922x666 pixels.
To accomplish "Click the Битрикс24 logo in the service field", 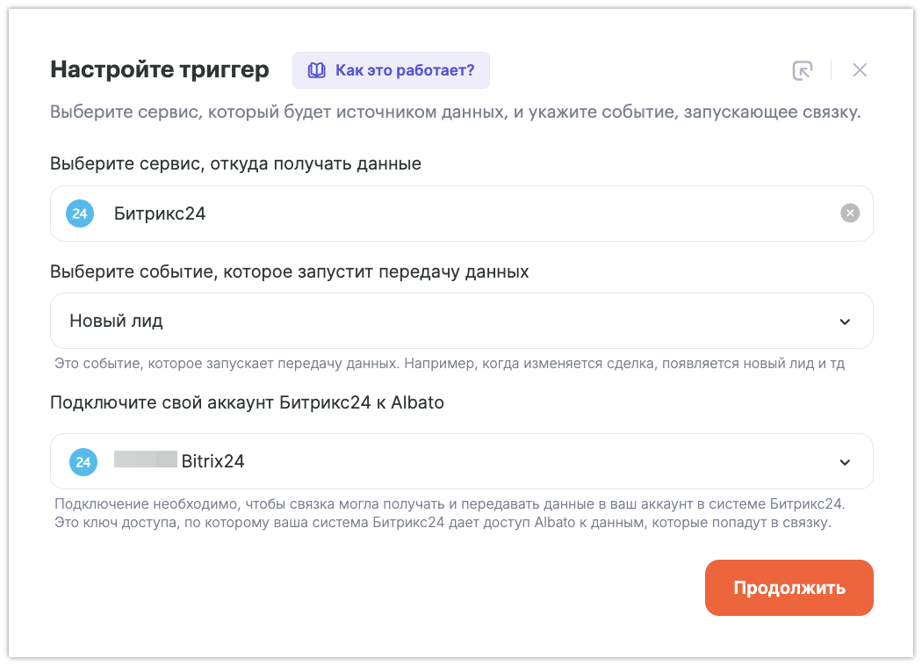I will [x=80, y=214].
